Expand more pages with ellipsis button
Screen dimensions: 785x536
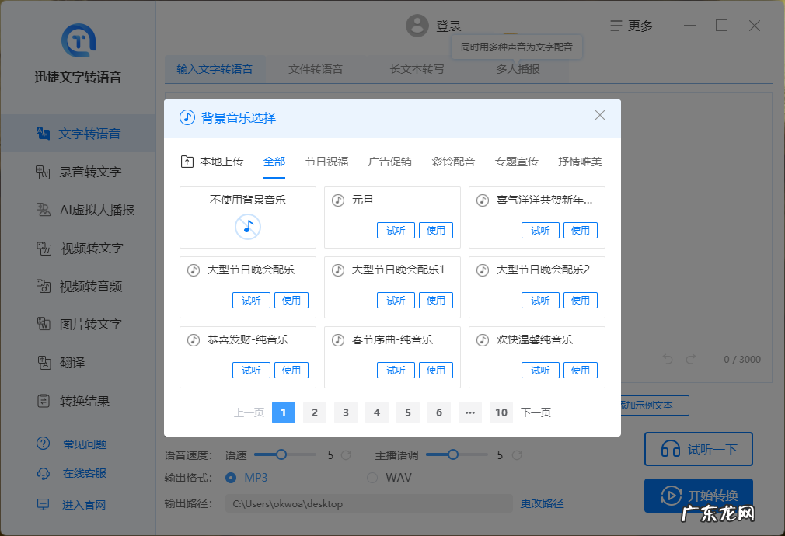click(x=469, y=412)
